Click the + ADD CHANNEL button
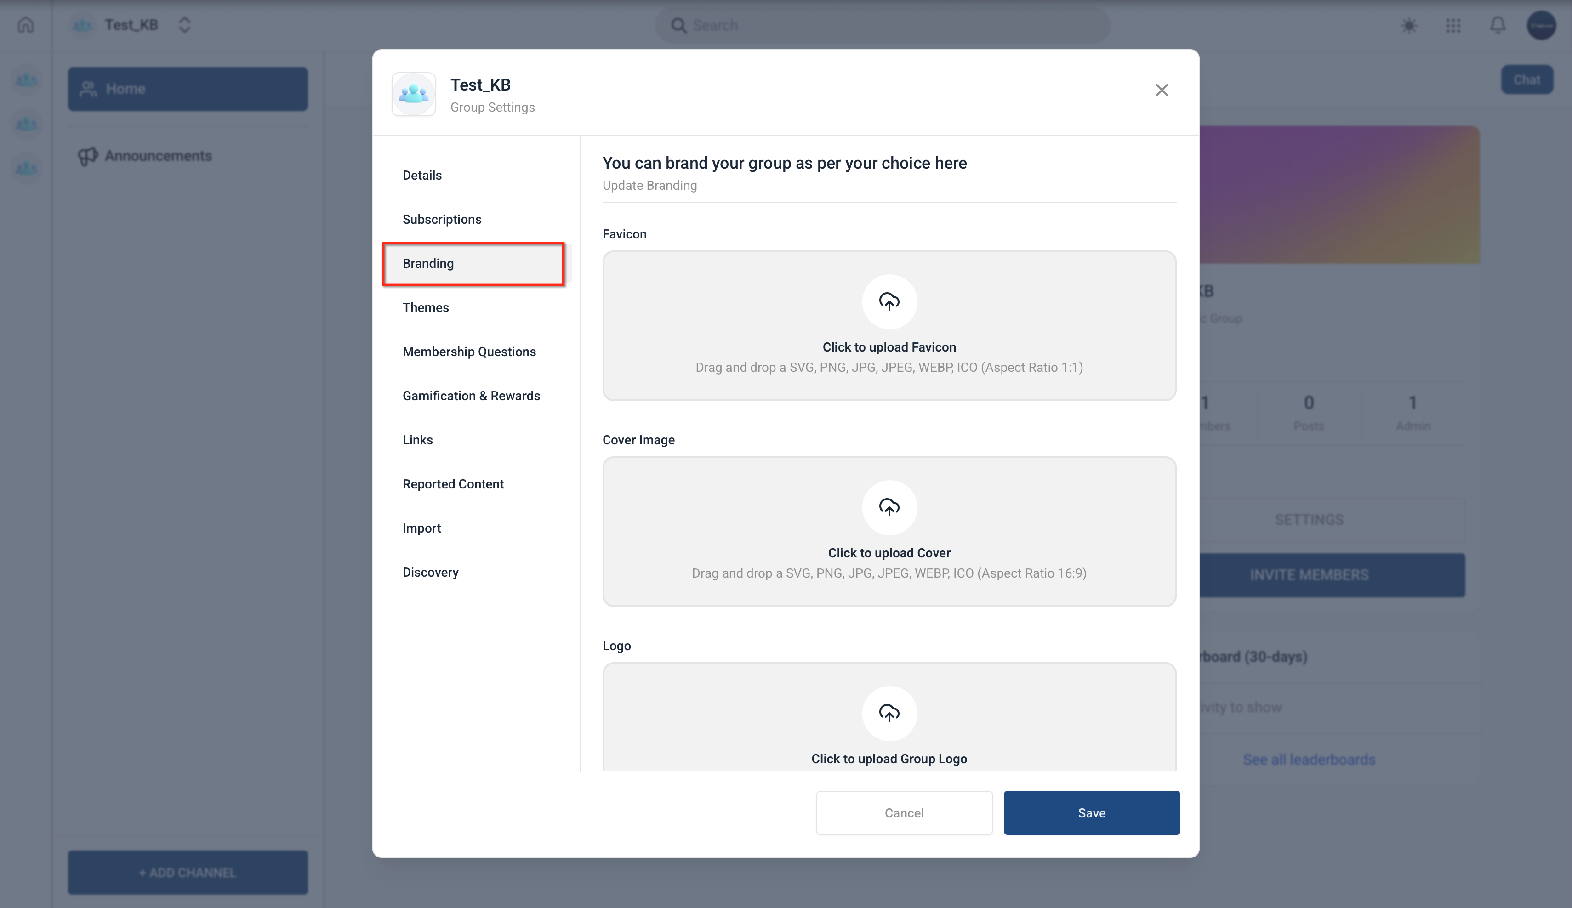 pyautogui.click(x=188, y=873)
